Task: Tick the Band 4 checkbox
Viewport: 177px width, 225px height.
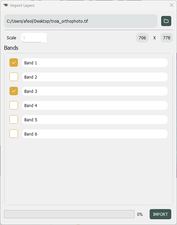Action: coord(14,105)
